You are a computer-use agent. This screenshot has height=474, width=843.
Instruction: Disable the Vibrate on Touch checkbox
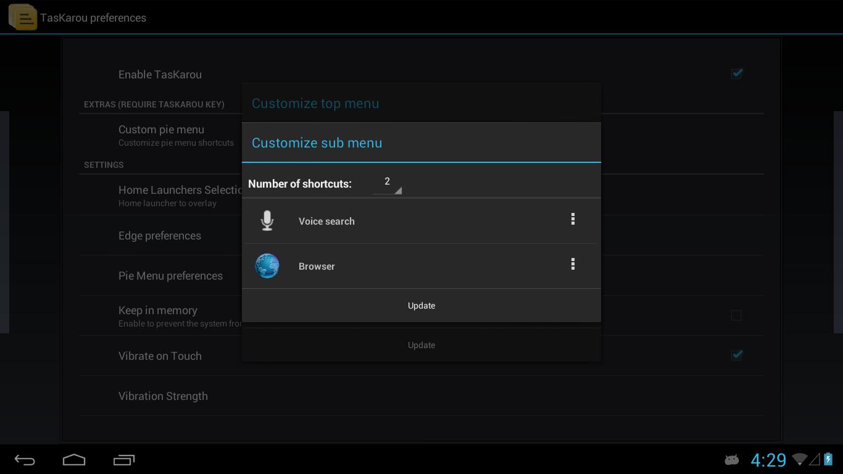coord(736,355)
